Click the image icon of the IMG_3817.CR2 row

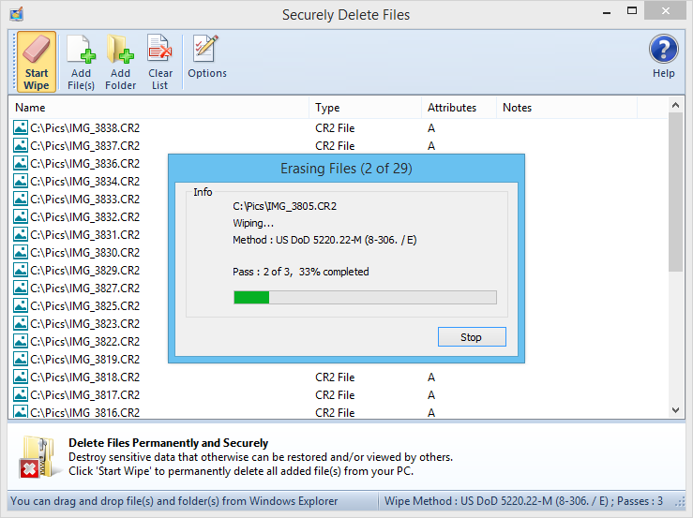click(x=21, y=394)
